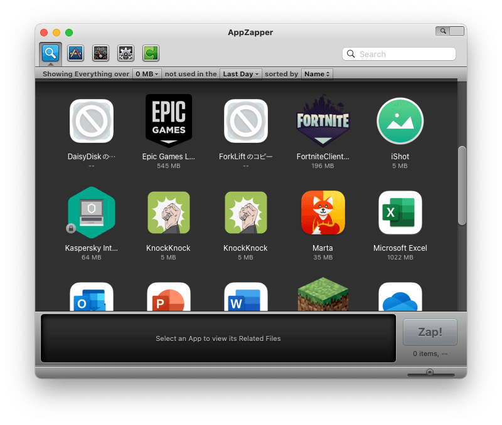
Task: Click the 1022 MB size text
Action: [x=400, y=258]
